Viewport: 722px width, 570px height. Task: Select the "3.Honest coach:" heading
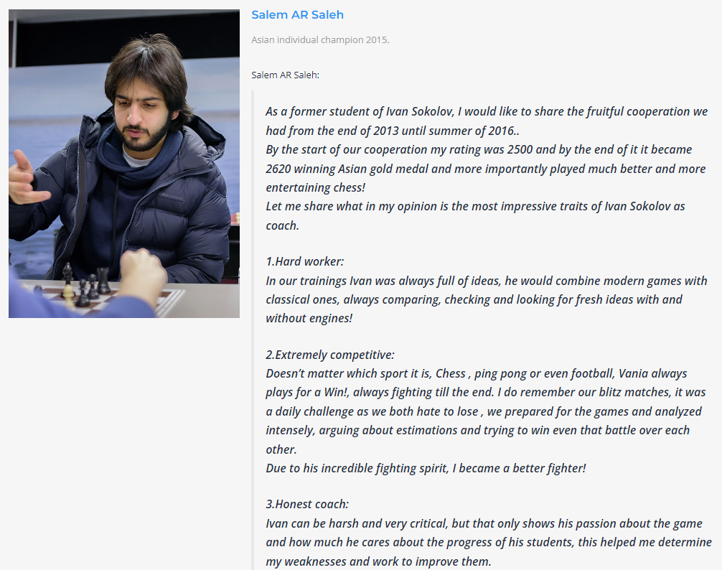(x=307, y=504)
